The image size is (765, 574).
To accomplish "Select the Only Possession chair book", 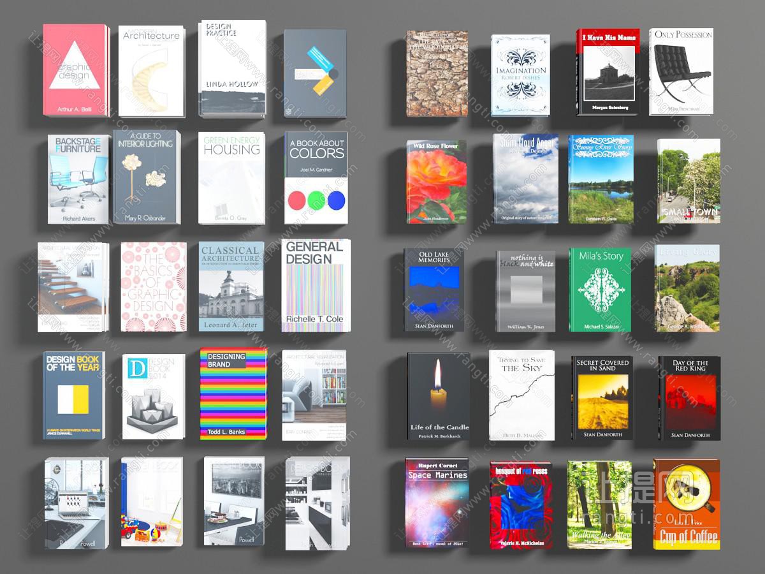I will pyautogui.click(x=681, y=72).
